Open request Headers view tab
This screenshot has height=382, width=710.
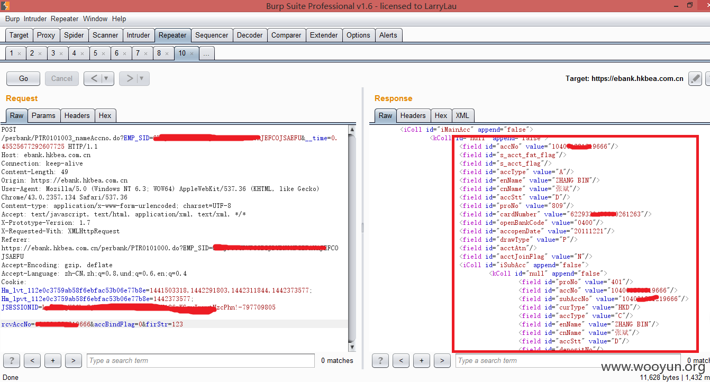[77, 115]
